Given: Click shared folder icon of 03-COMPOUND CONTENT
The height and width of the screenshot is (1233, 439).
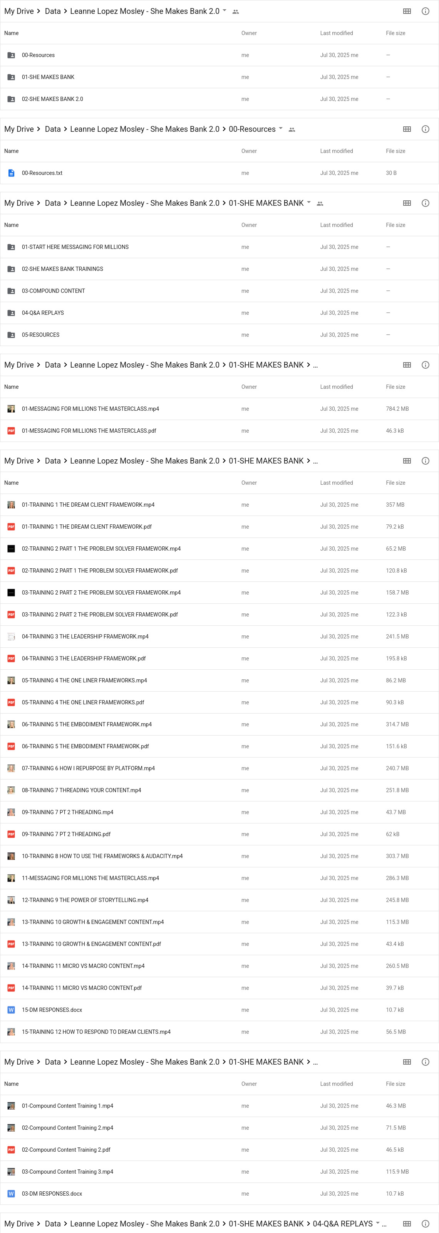Looking at the screenshot, I should pyautogui.click(x=11, y=291).
